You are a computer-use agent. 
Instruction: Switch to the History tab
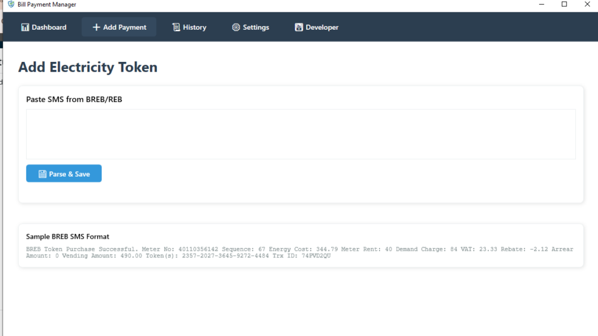pyautogui.click(x=189, y=27)
